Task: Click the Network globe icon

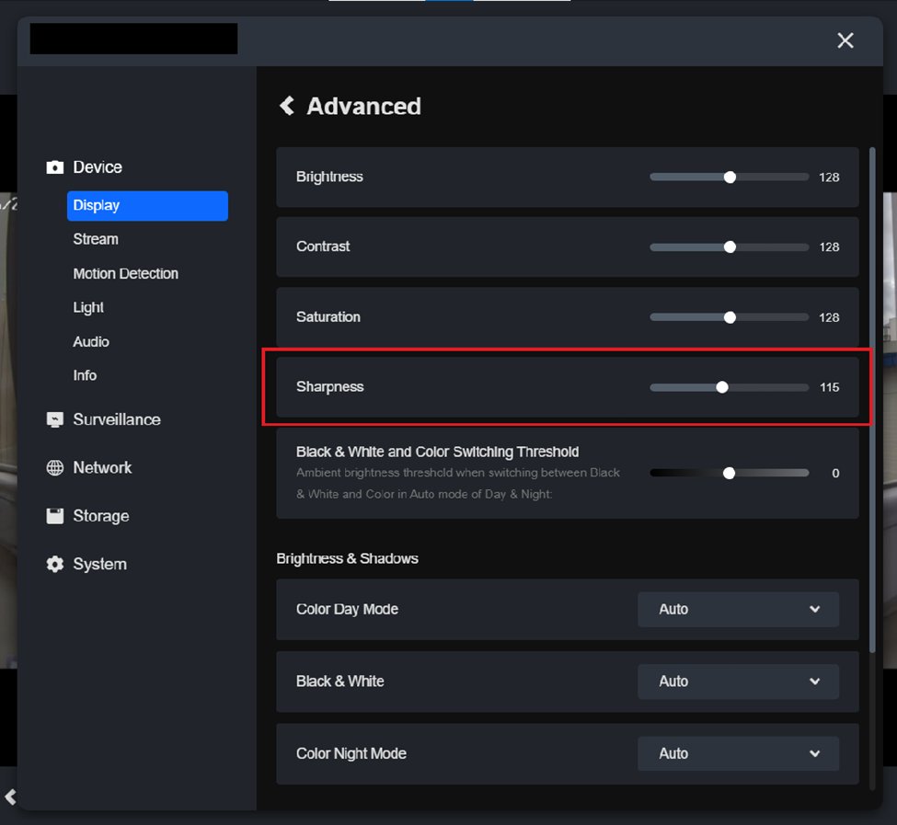Action: click(55, 467)
